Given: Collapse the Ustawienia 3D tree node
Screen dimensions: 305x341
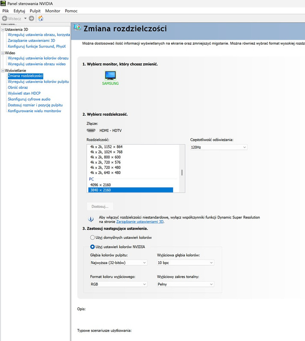Looking at the screenshot, I should pos(3,29).
